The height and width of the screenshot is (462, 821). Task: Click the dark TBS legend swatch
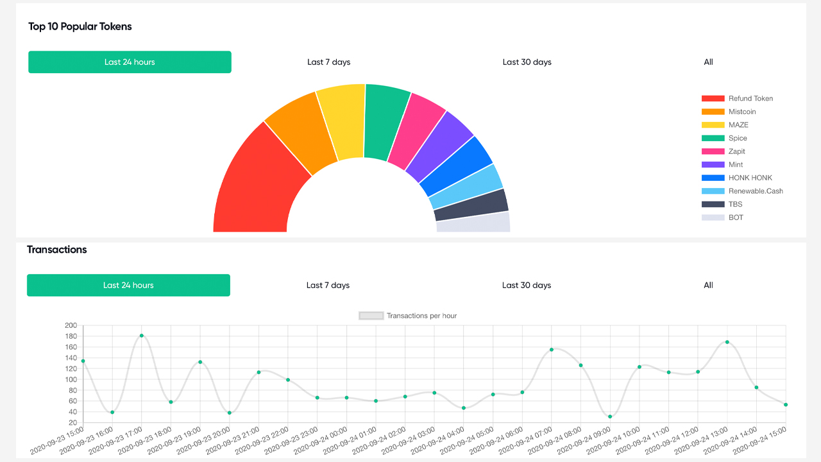pyautogui.click(x=713, y=204)
